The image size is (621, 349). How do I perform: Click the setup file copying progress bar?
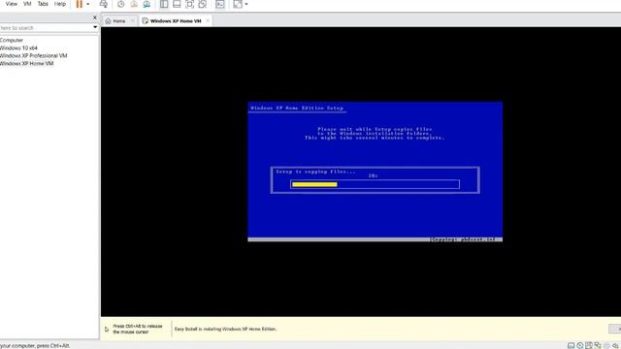(x=375, y=184)
